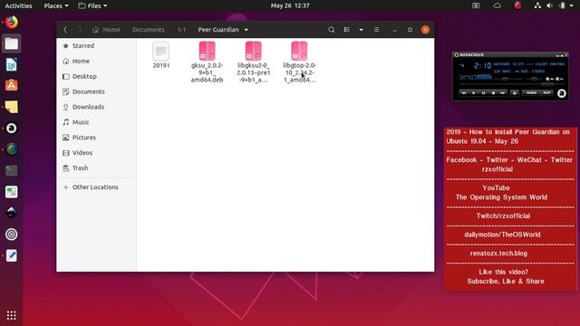Click the cloud icon in the top bar
The width and height of the screenshot is (580, 326).
click(498, 5)
